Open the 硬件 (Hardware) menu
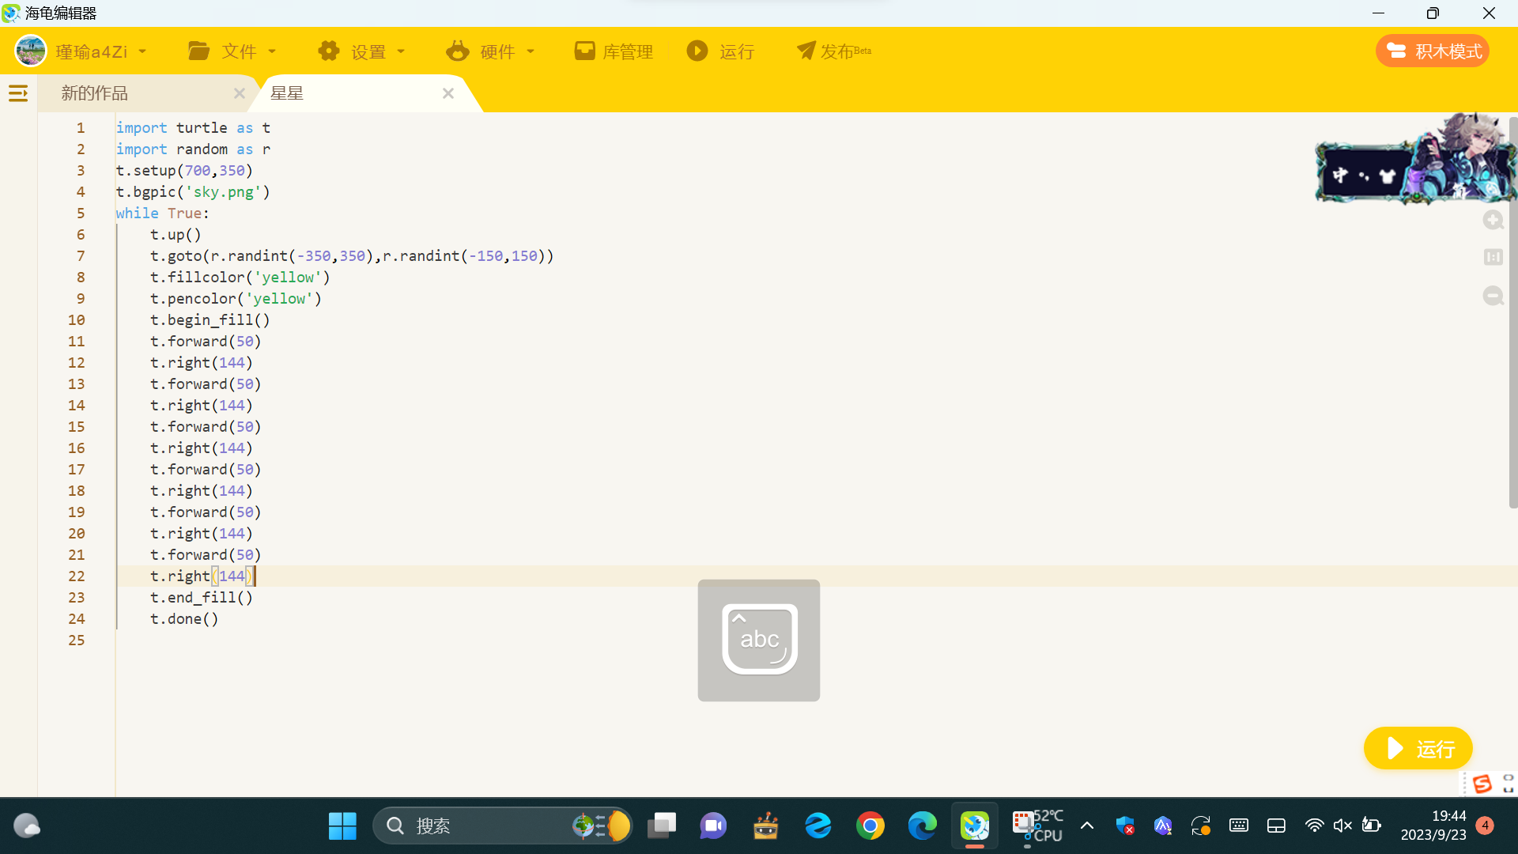 [x=490, y=51]
